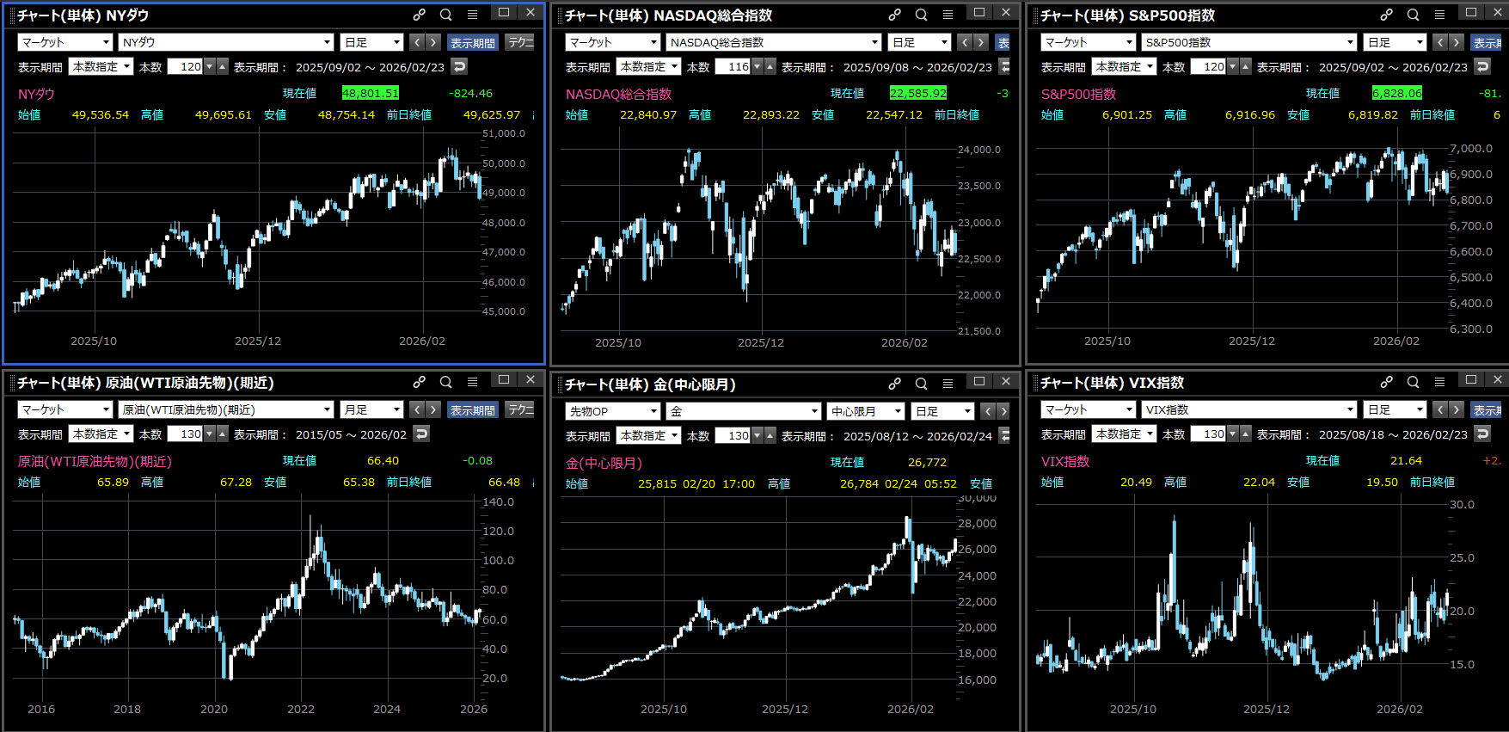Go to previous symbol in 原油 WTI panel
1509x732 pixels.
(x=417, y=409)
